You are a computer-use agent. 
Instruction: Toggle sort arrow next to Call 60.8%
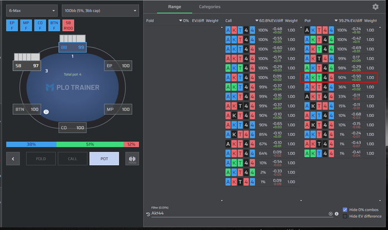(257, 21)
